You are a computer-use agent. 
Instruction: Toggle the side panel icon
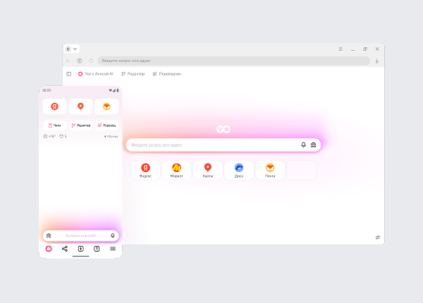(69, 74)
